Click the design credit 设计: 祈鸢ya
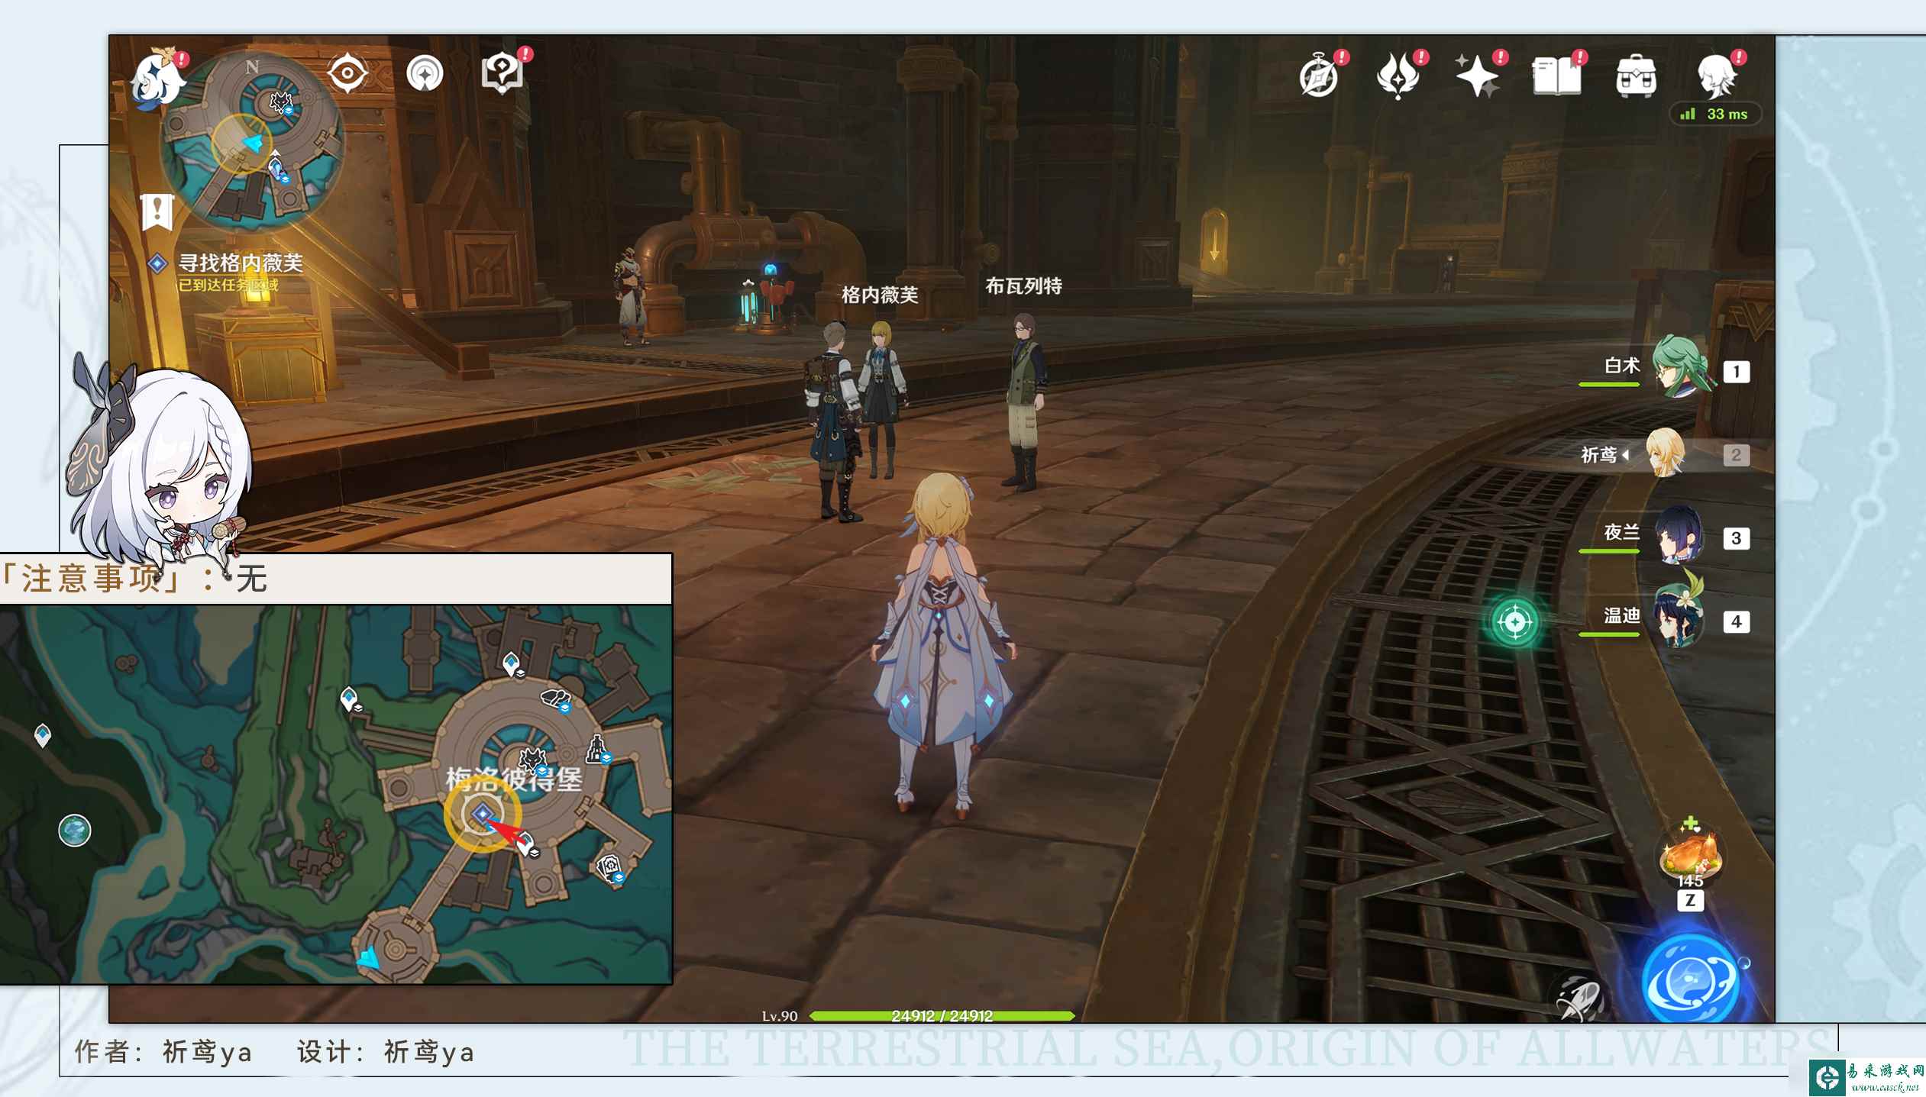This screenshot has width=1926, height=1097. click(x=386, y=1052)
